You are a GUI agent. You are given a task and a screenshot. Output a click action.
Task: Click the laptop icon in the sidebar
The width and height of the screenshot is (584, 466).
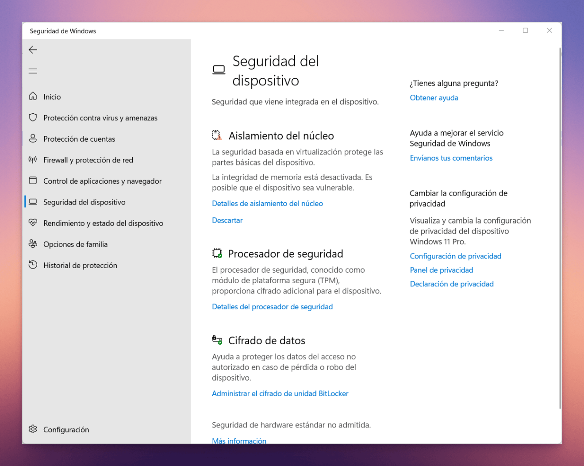point(33,202)
